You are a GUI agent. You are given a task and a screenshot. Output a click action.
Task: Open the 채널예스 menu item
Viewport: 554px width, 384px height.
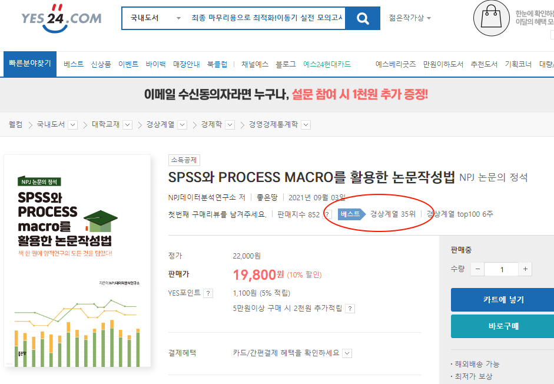tap(255, 64)
